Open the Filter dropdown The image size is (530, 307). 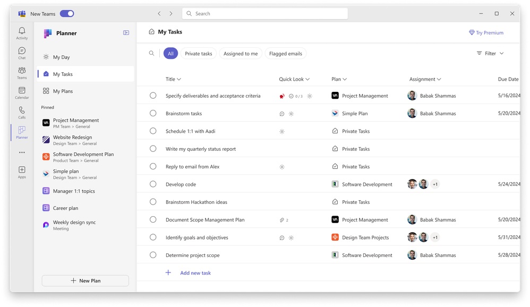pyautogui.click(x=490, y=53)
